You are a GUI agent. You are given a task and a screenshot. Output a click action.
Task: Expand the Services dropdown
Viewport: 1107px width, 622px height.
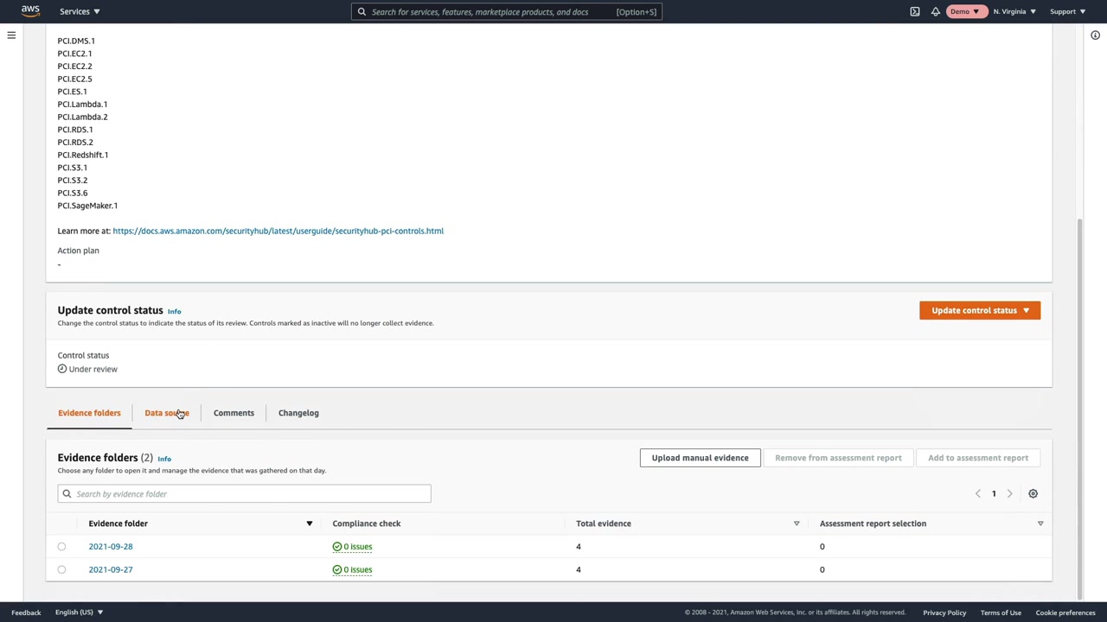tap(80, 11)
